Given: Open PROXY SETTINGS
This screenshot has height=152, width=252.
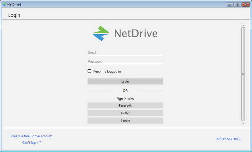Looking at the screenshot, I should click(228, 139).
